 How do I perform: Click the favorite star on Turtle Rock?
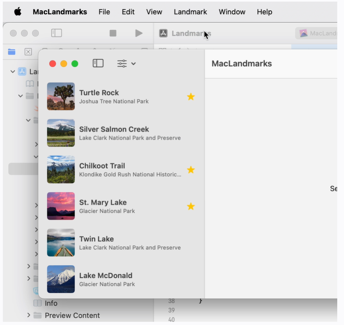click(x=191, y=97)
